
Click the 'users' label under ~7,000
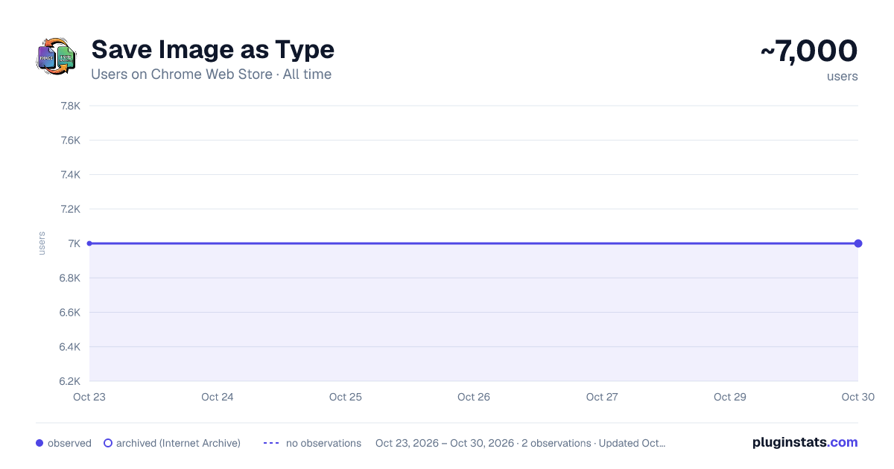842,76
